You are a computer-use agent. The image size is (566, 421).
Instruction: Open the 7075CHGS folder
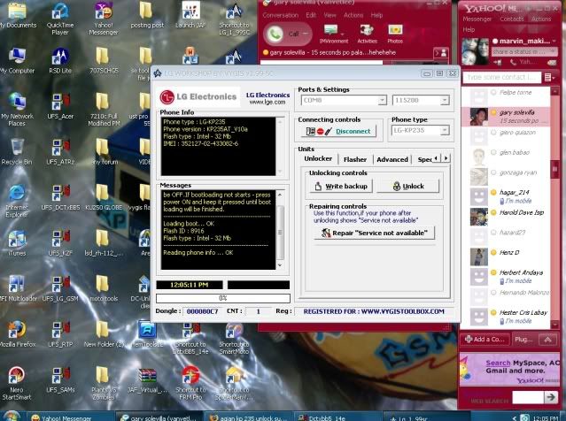click(x=104, y=60)
